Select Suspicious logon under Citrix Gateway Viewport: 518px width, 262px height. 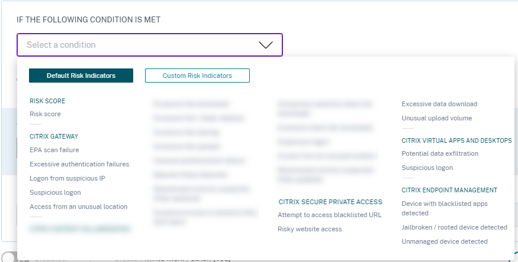point(55,192)
